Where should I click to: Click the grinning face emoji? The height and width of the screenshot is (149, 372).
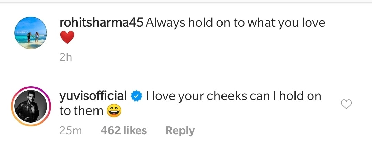(x=113, y=111)
